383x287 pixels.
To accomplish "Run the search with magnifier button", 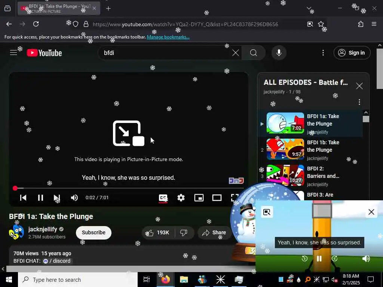I will pyautogui.click(x=254, y=53).
